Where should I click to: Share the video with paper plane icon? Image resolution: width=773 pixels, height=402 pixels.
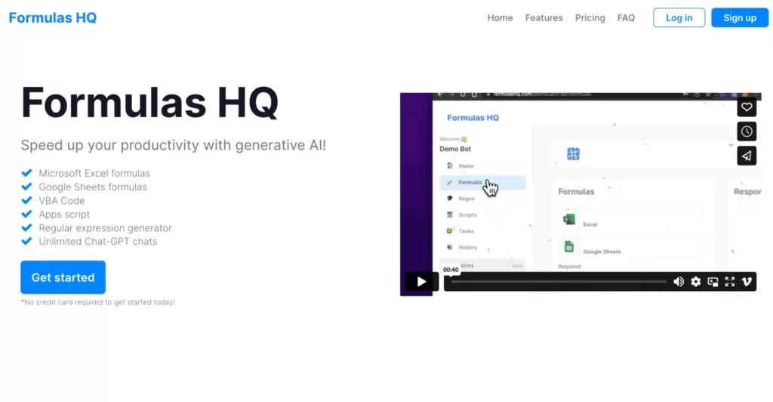point(747,156)
